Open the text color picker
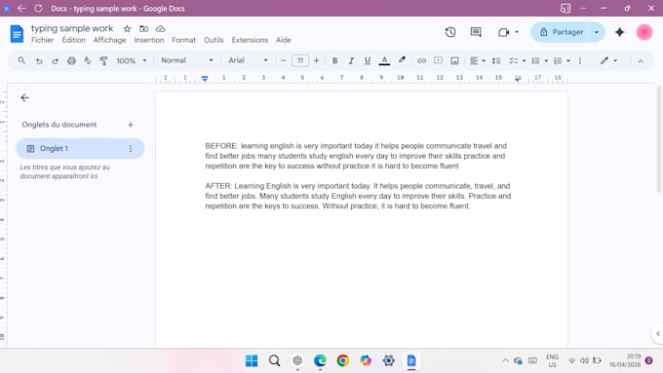The height and width of the screenshot is (373, 663). point(384,60)
